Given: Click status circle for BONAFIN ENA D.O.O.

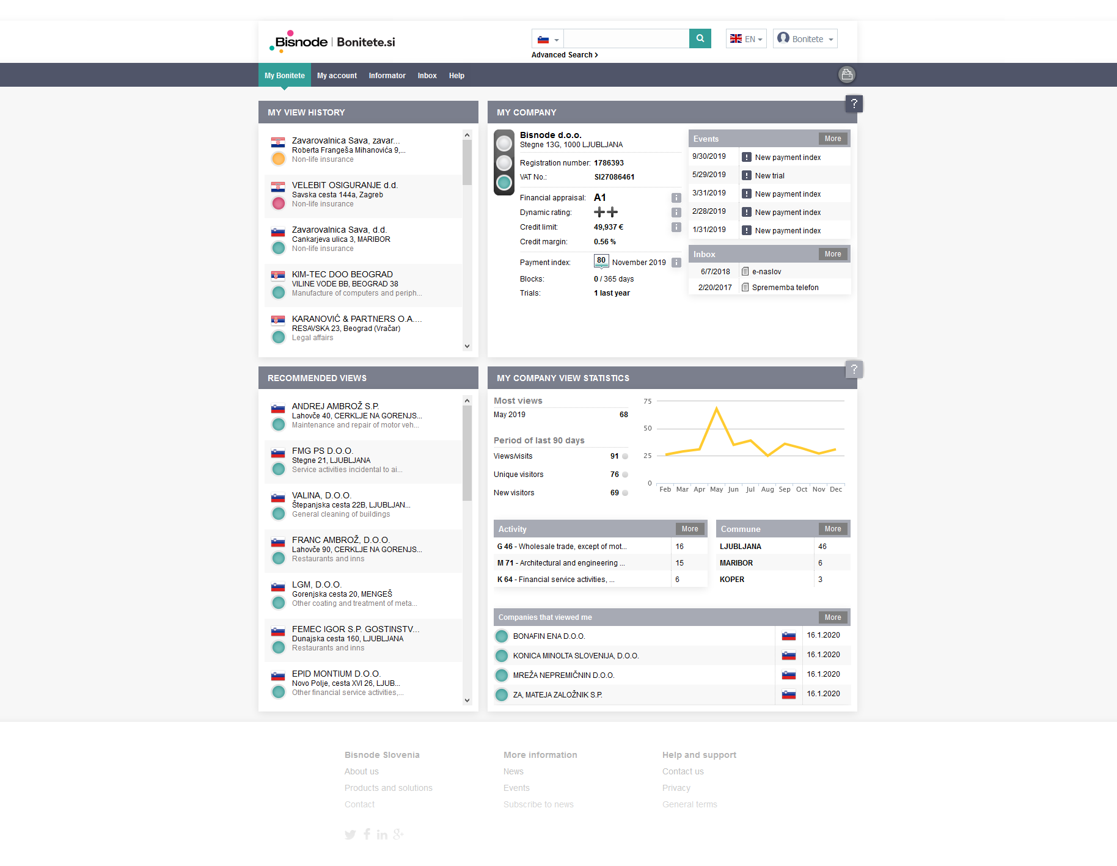Looking at the screenshot, I should point(502,636).
